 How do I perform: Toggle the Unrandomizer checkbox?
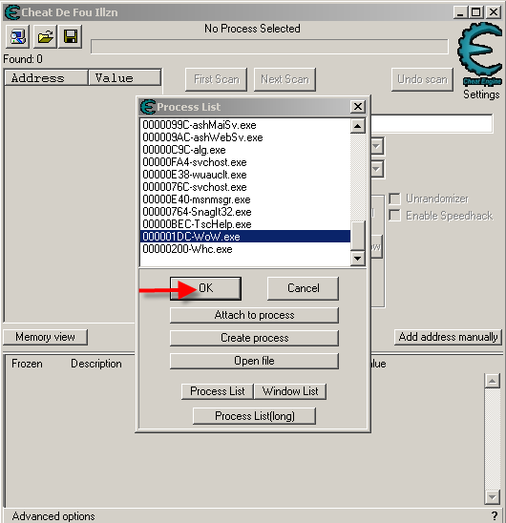[x=394, y=199]
